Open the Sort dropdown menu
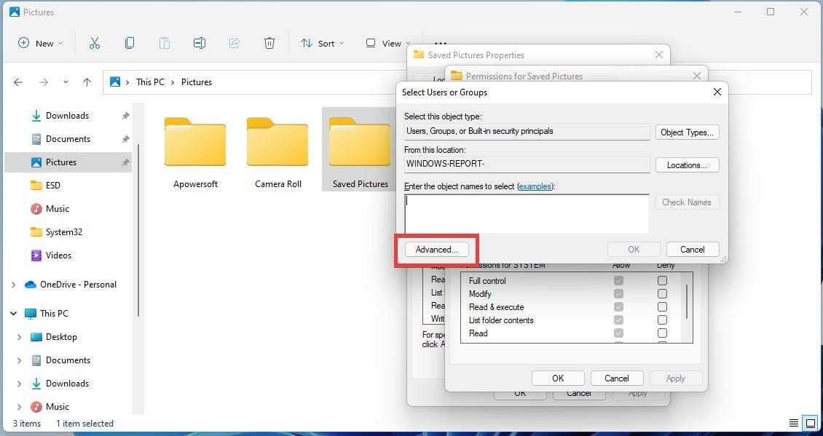The image size is (823, 436). coord(322,44)
